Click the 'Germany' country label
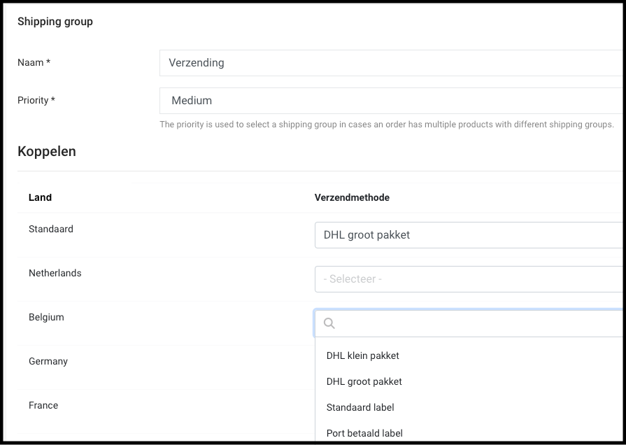This screenshot has height=445, width=626. coord(48,361)
